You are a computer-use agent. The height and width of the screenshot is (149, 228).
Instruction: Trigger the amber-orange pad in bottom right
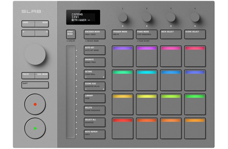coord(195,128)
